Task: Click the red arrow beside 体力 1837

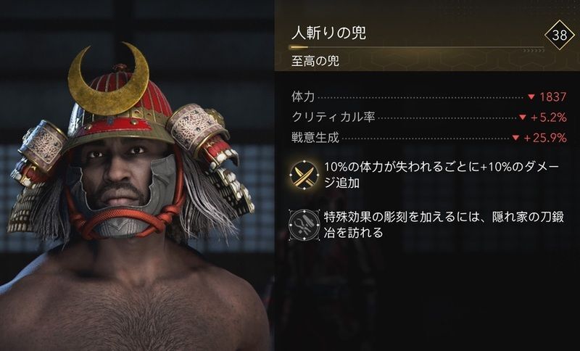Action: click(531, 97)
